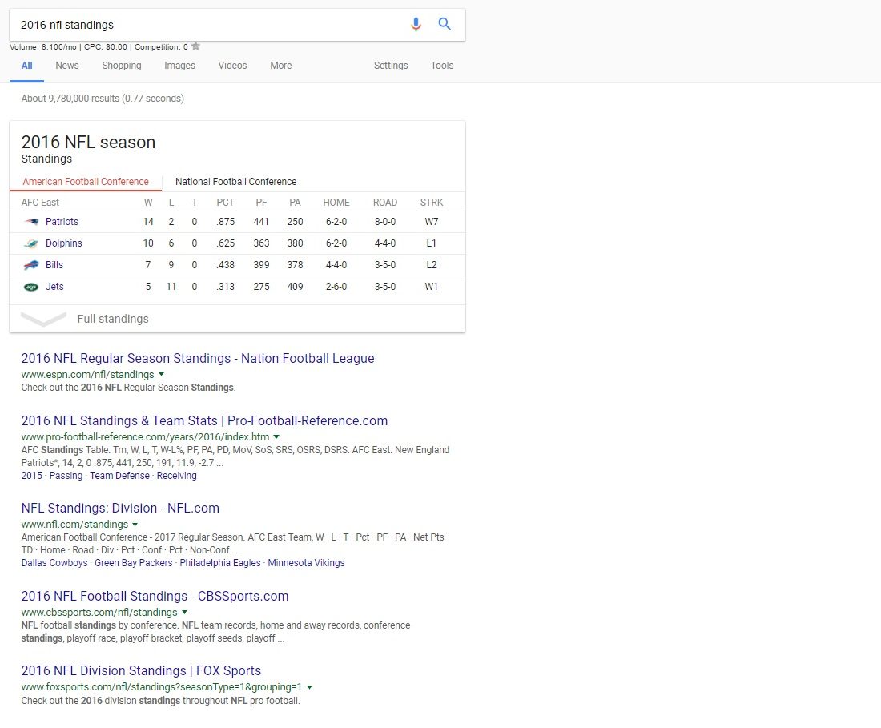
Task: Select the National Football Conference tab
Action: point(236,182)
